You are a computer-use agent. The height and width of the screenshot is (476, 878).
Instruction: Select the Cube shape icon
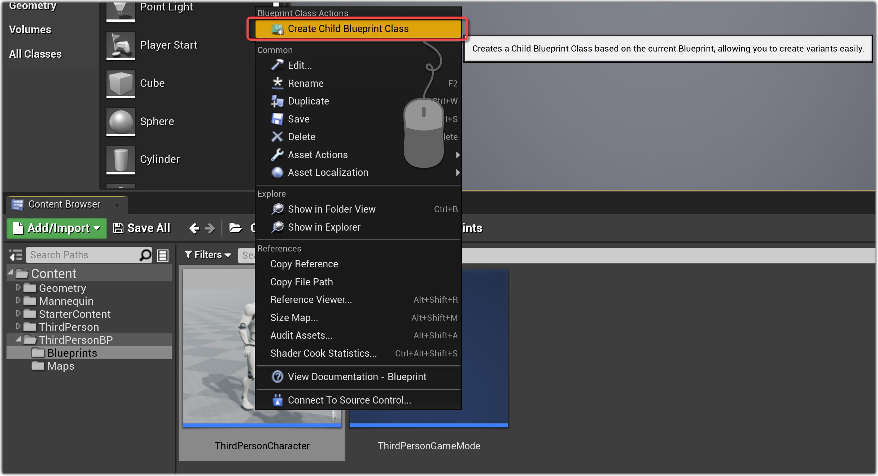121,84
